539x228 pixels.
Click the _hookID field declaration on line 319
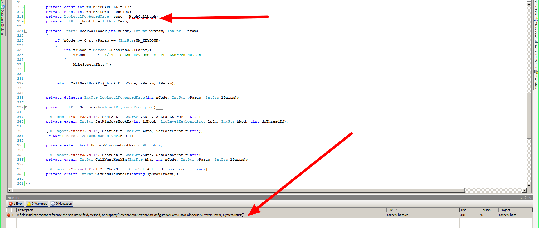tap(87, 22)
